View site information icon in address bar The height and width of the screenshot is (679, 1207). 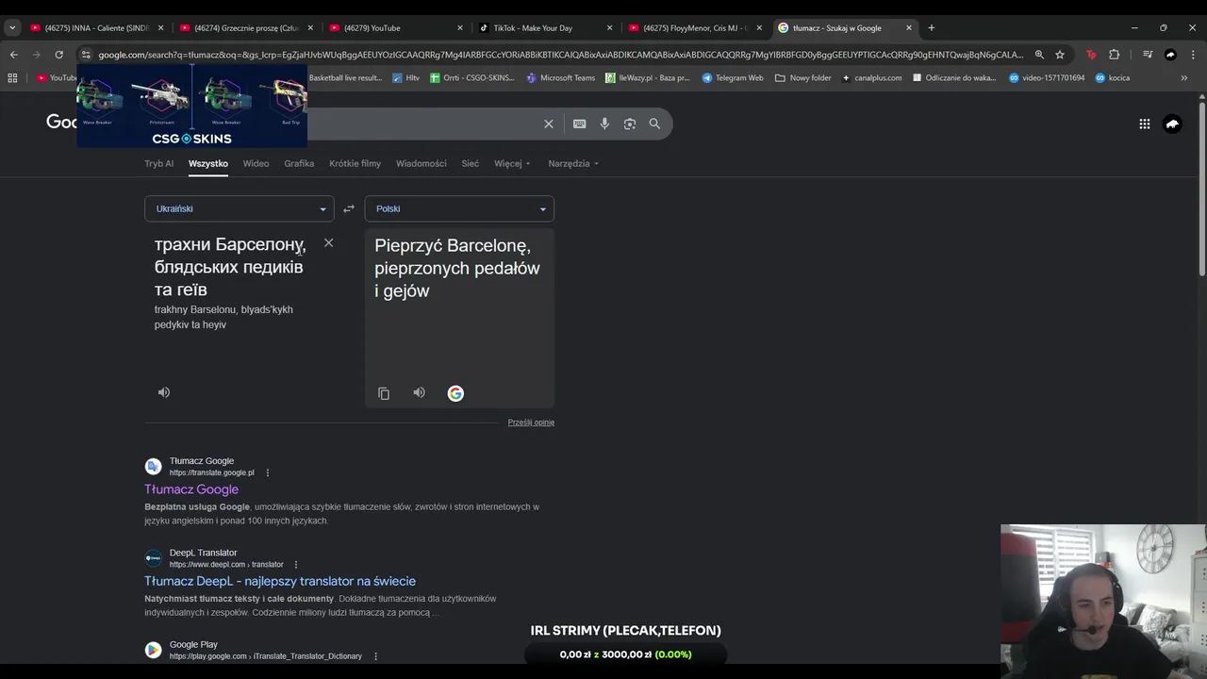coord(86,55)
